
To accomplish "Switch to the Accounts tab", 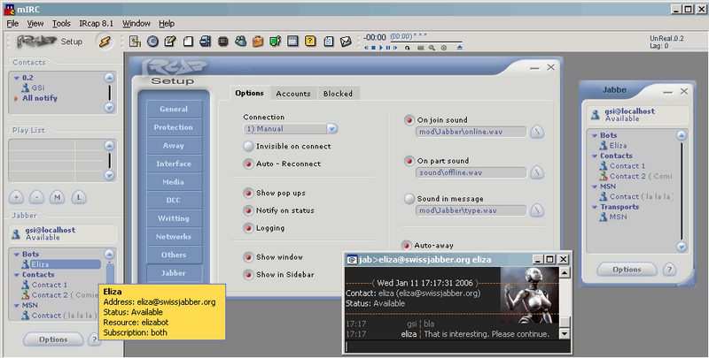I will point(292,94).
